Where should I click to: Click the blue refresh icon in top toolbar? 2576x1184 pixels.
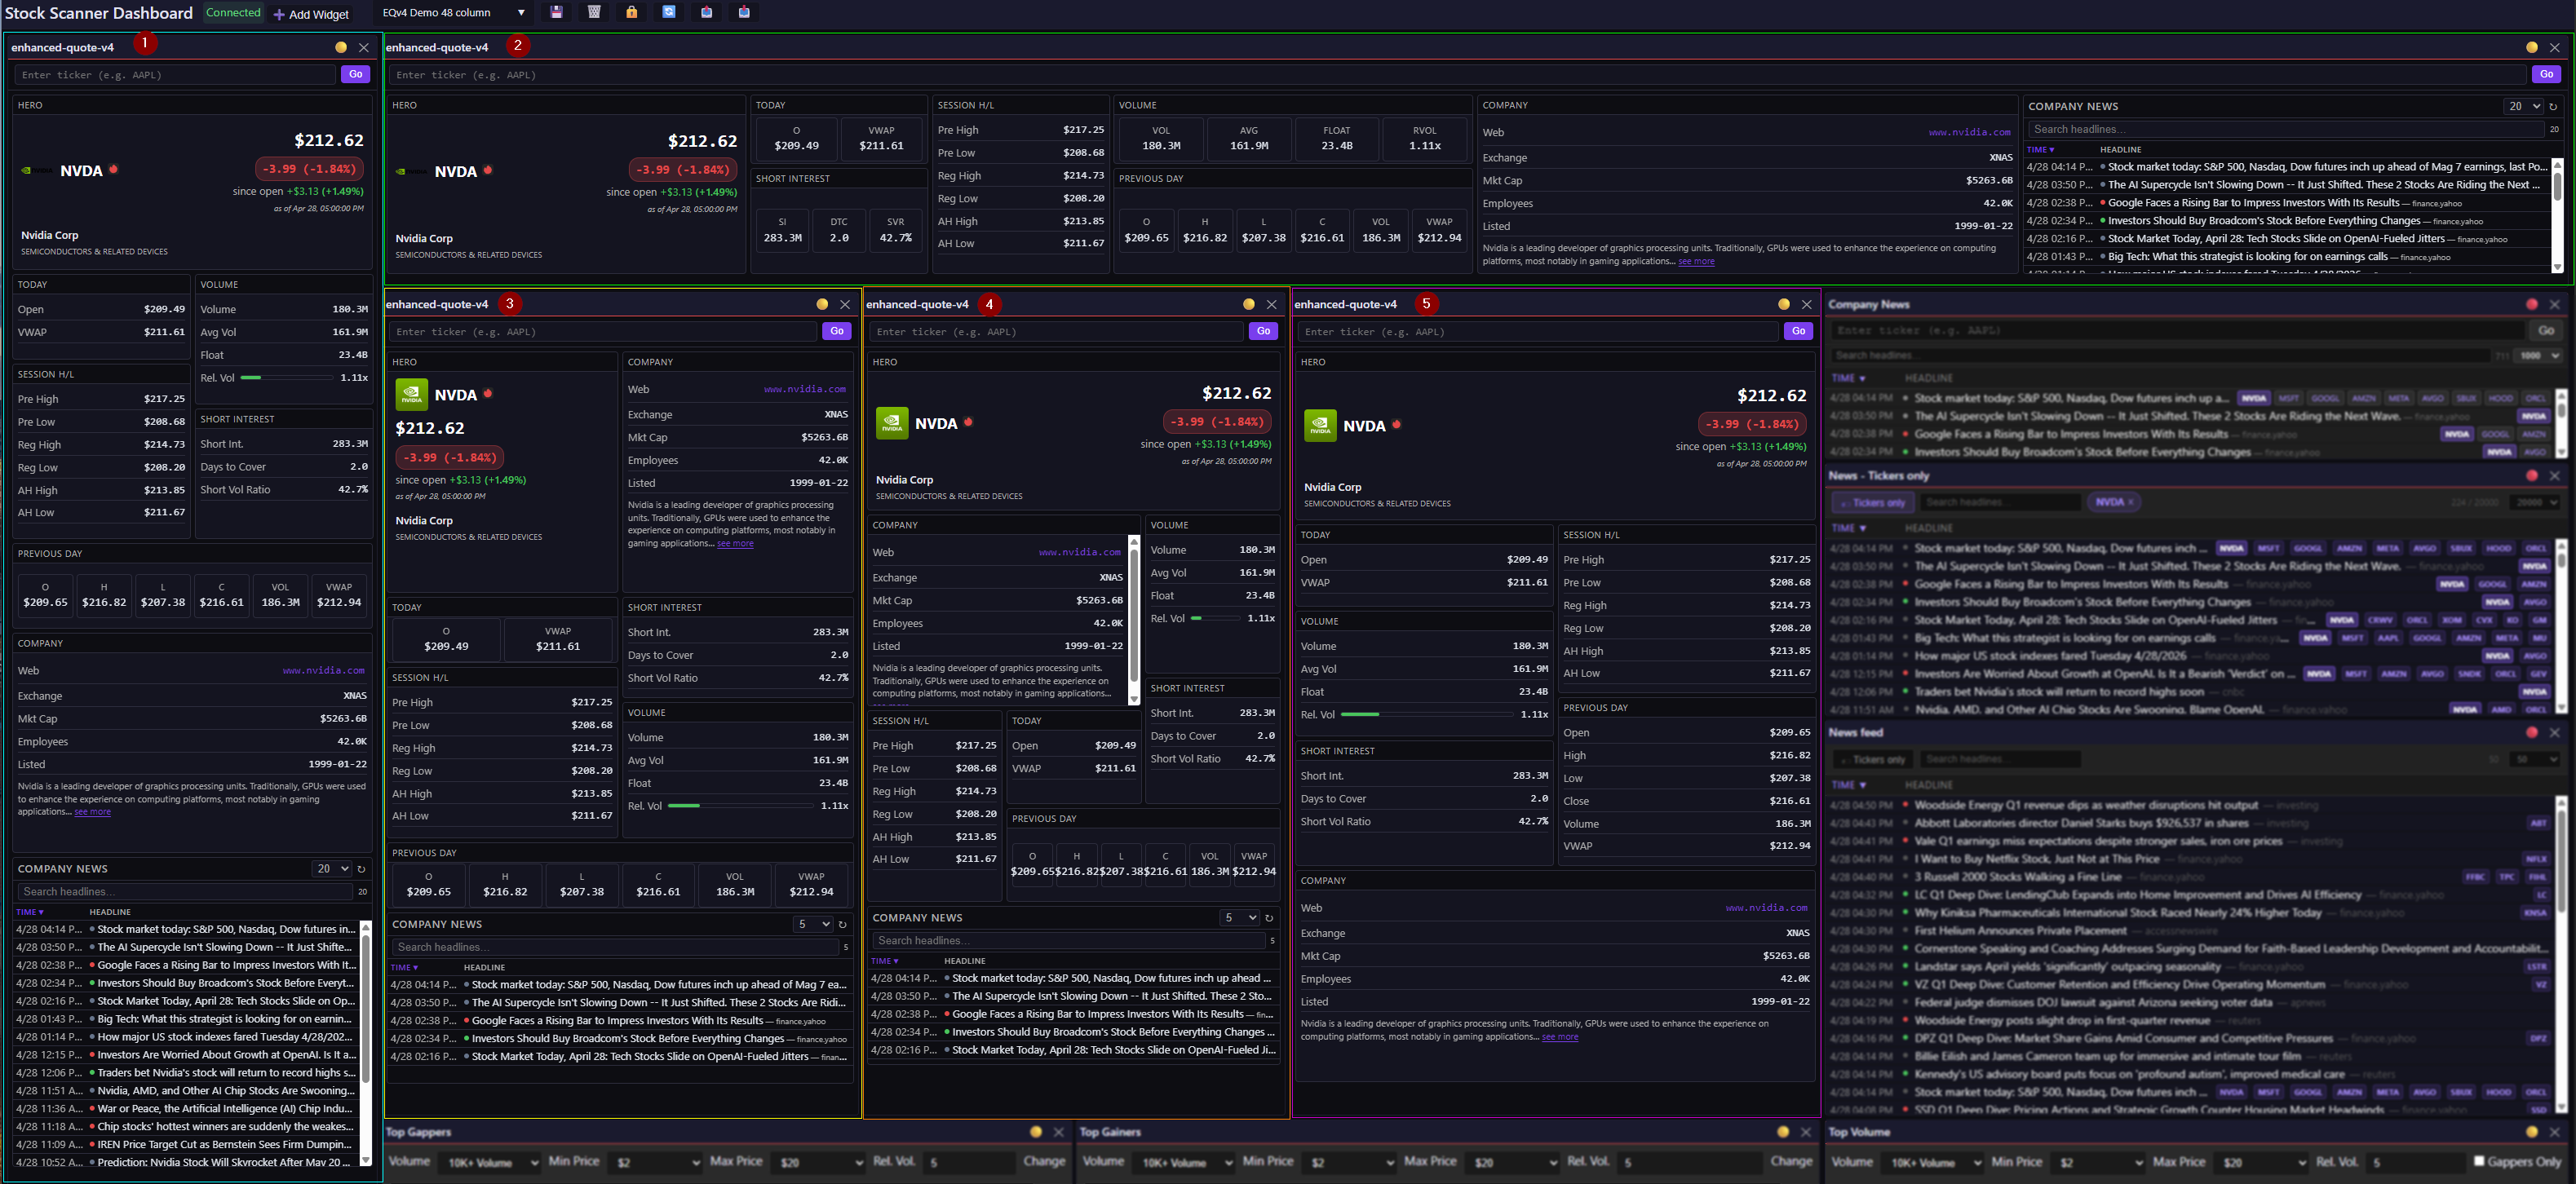pyautogui.click(x=669, y=12)
